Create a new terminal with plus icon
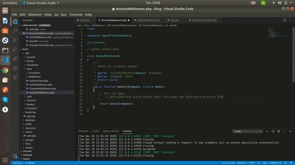Viewport: 295px width, 165px height. 267,132
